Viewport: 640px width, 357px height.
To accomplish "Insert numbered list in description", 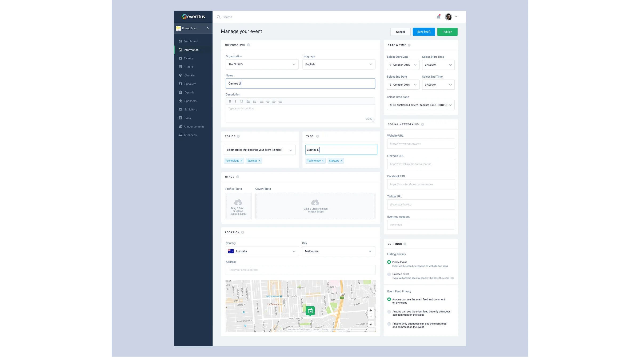I will click(x=255, y=101).
